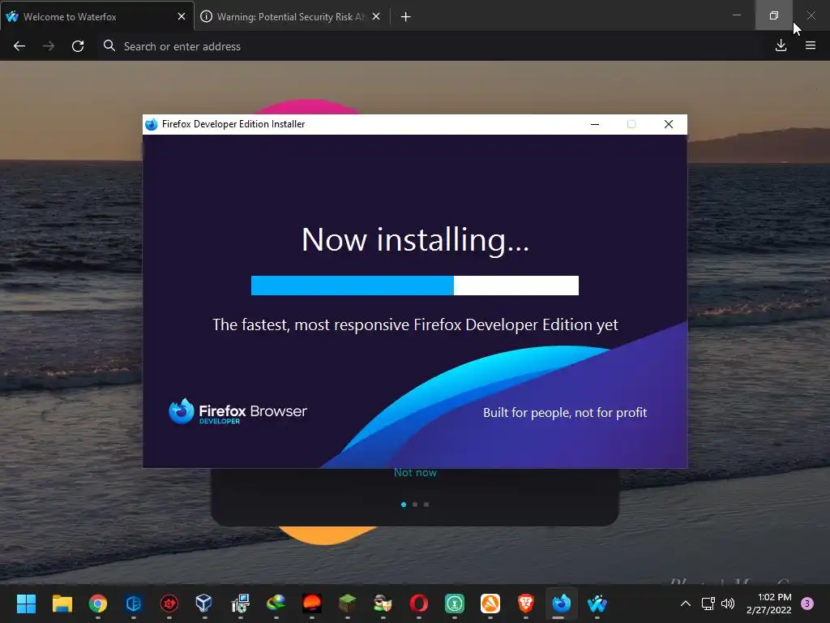Screen dimensions: 830x623
Task: Open the red gear circle taskbar app
Action: click(x=169, y=604)
